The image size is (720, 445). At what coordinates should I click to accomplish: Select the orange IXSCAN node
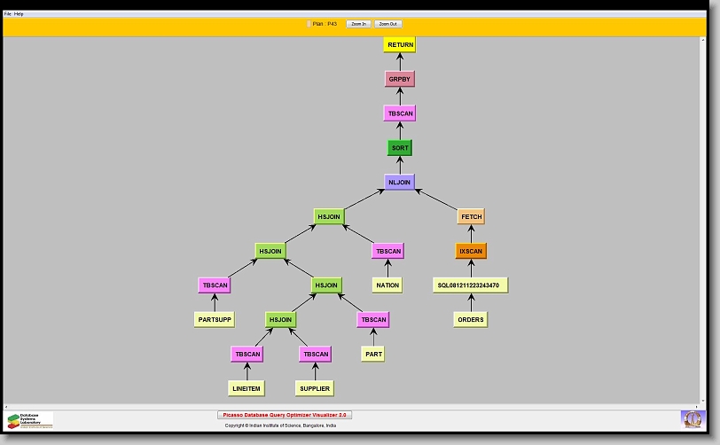[471, 251]
